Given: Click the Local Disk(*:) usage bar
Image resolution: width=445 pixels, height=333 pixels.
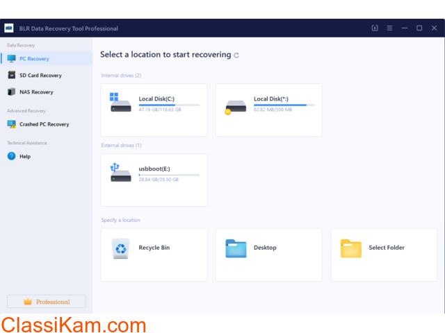Looking at the screenshot, I should (x=284, y=105).
